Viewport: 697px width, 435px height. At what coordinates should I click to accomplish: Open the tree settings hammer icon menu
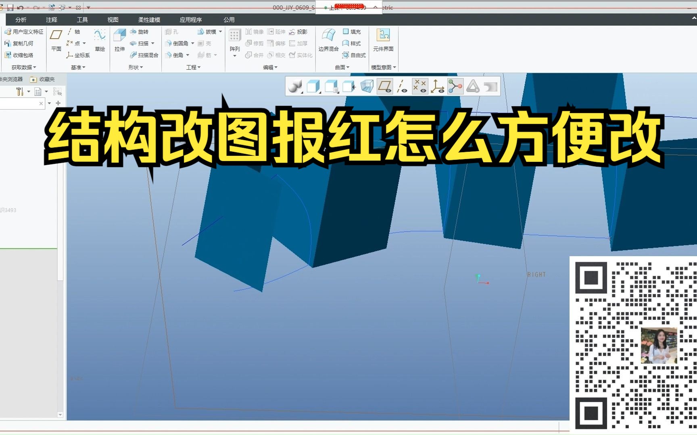pyautogui.click(x=20, y=92)
